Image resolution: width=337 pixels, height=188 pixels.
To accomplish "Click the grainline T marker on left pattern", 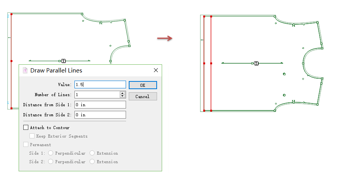I will [x=63, y=61].
